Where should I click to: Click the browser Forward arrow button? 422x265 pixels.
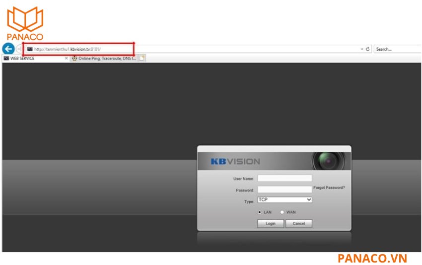[19, 49]
